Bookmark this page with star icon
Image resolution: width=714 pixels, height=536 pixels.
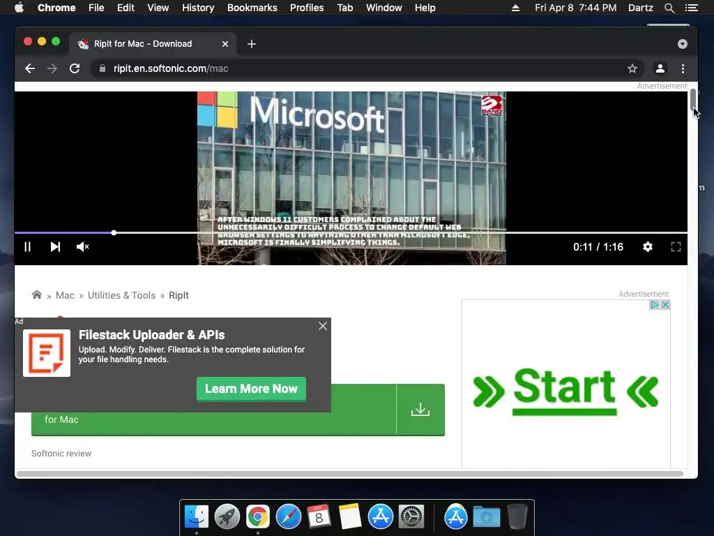[x=632, y=68]
